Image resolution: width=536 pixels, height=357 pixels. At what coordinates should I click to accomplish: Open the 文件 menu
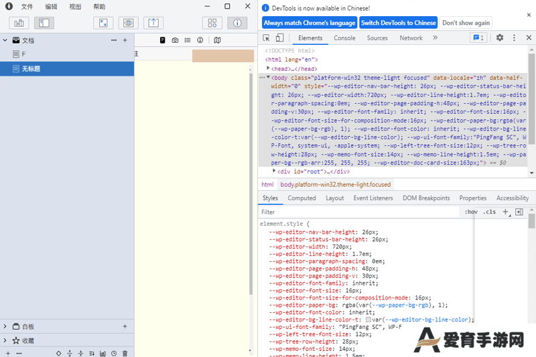27,7
